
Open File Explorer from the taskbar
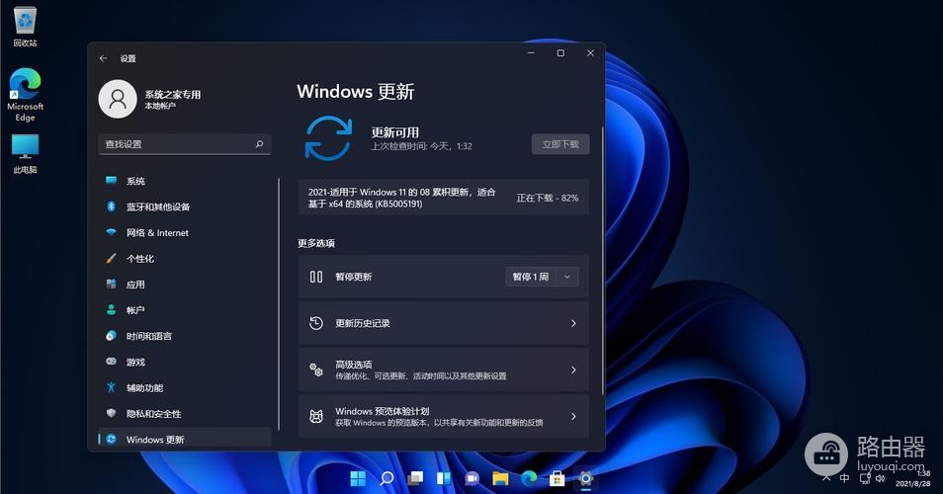click(x=501, y=479)
